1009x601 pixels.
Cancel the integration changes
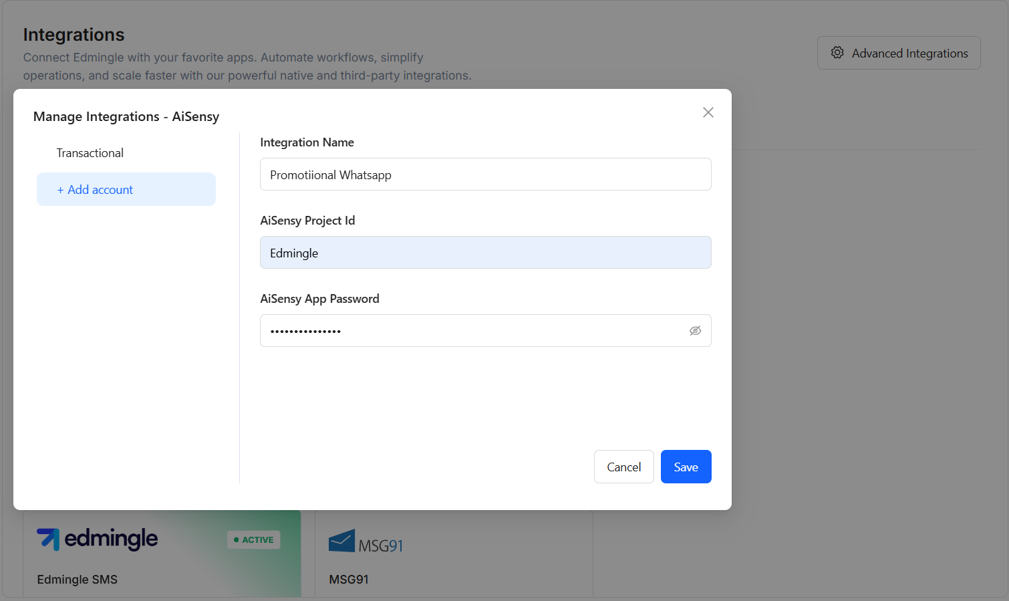pos(624,467)
